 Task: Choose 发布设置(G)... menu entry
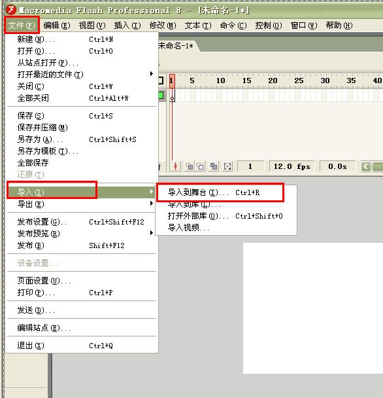[82, 222]
